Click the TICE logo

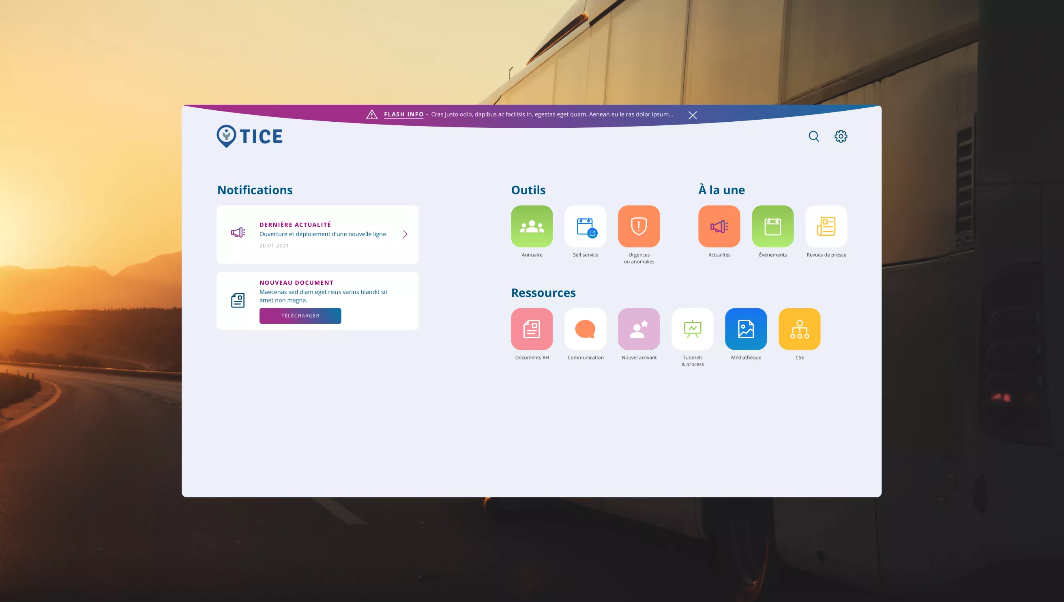coord(249,136)
